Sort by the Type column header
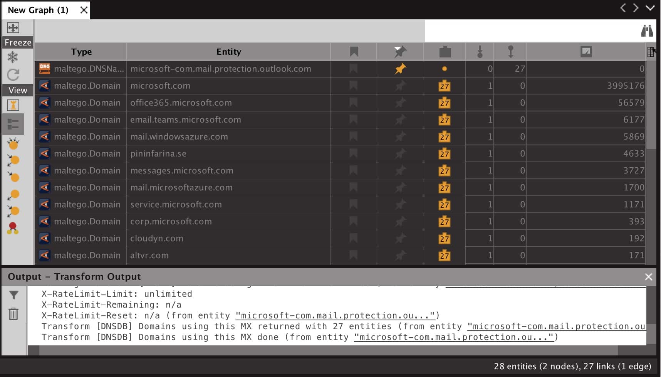 (x=81, y=52)
